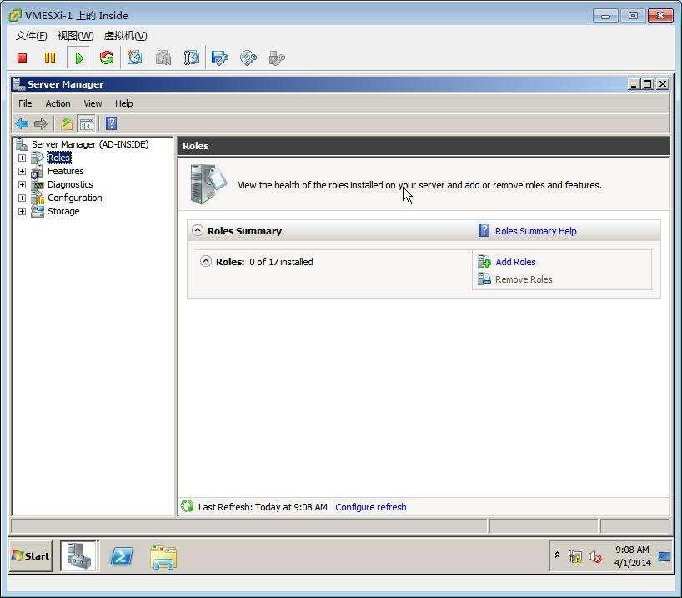Viewport: 682px width, 598px height.
Task: Select Storage in the tree
Action: coord(63,212)
